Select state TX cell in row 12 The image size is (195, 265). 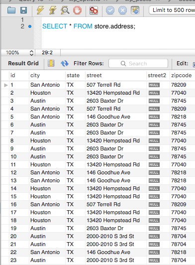[75, 172]
